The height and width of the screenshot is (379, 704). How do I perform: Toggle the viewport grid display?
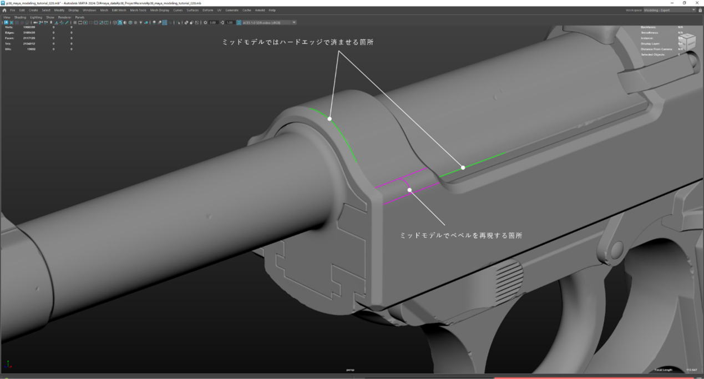click(x=75, y=23)
